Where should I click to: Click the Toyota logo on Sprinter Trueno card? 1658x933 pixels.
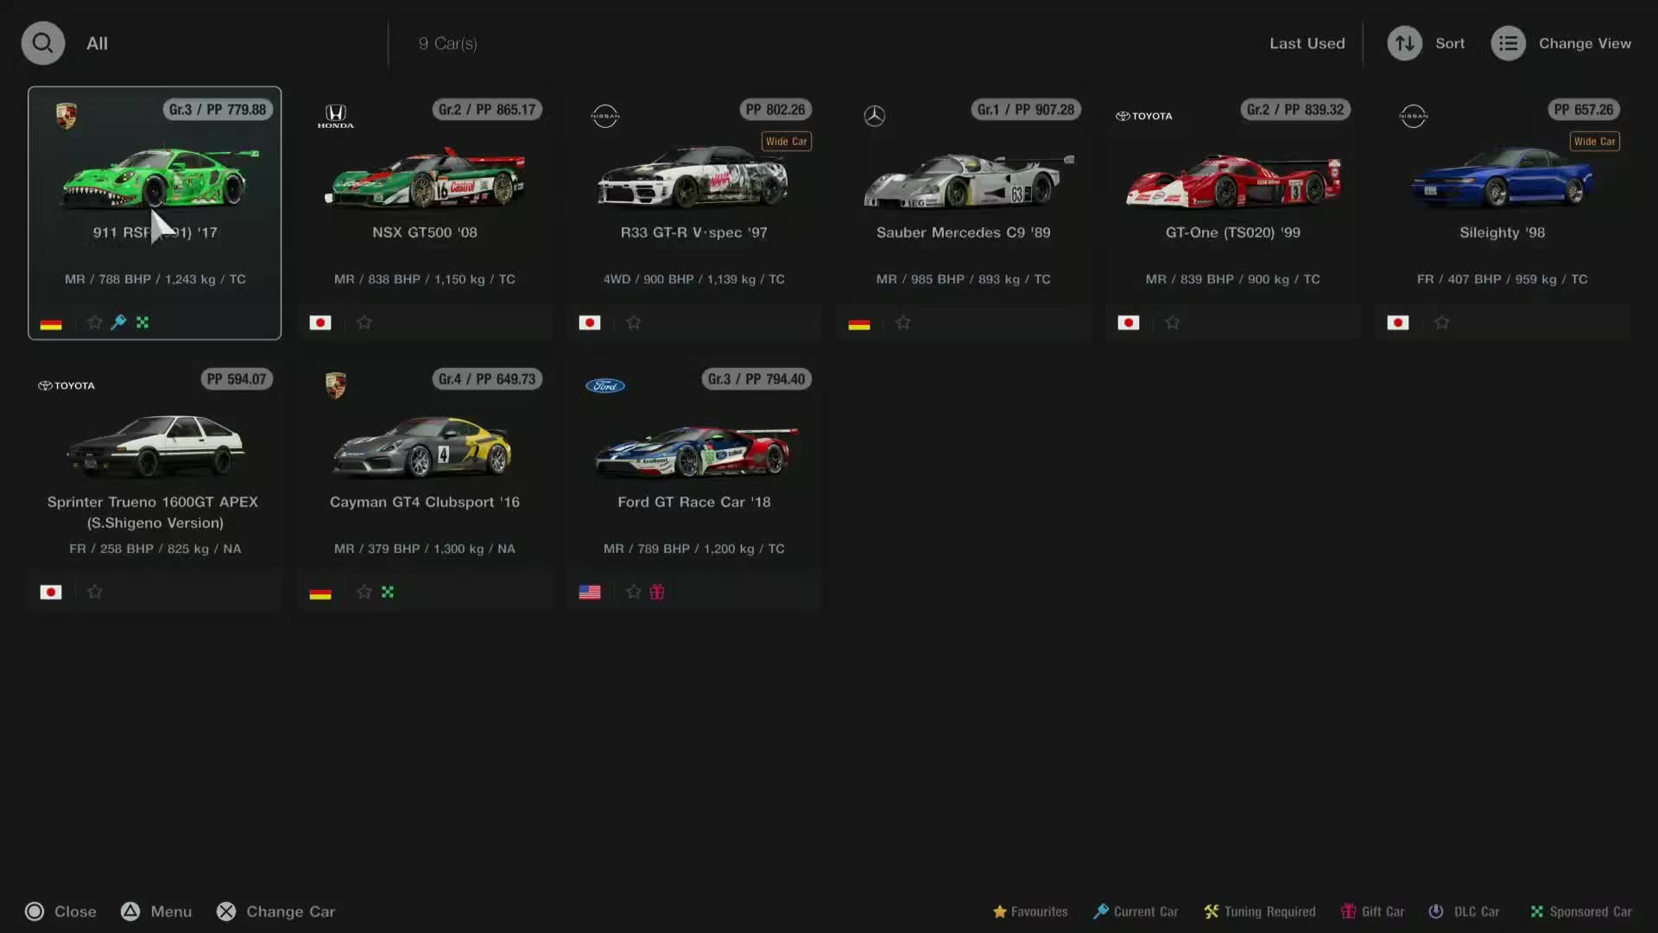coord(66,385)
